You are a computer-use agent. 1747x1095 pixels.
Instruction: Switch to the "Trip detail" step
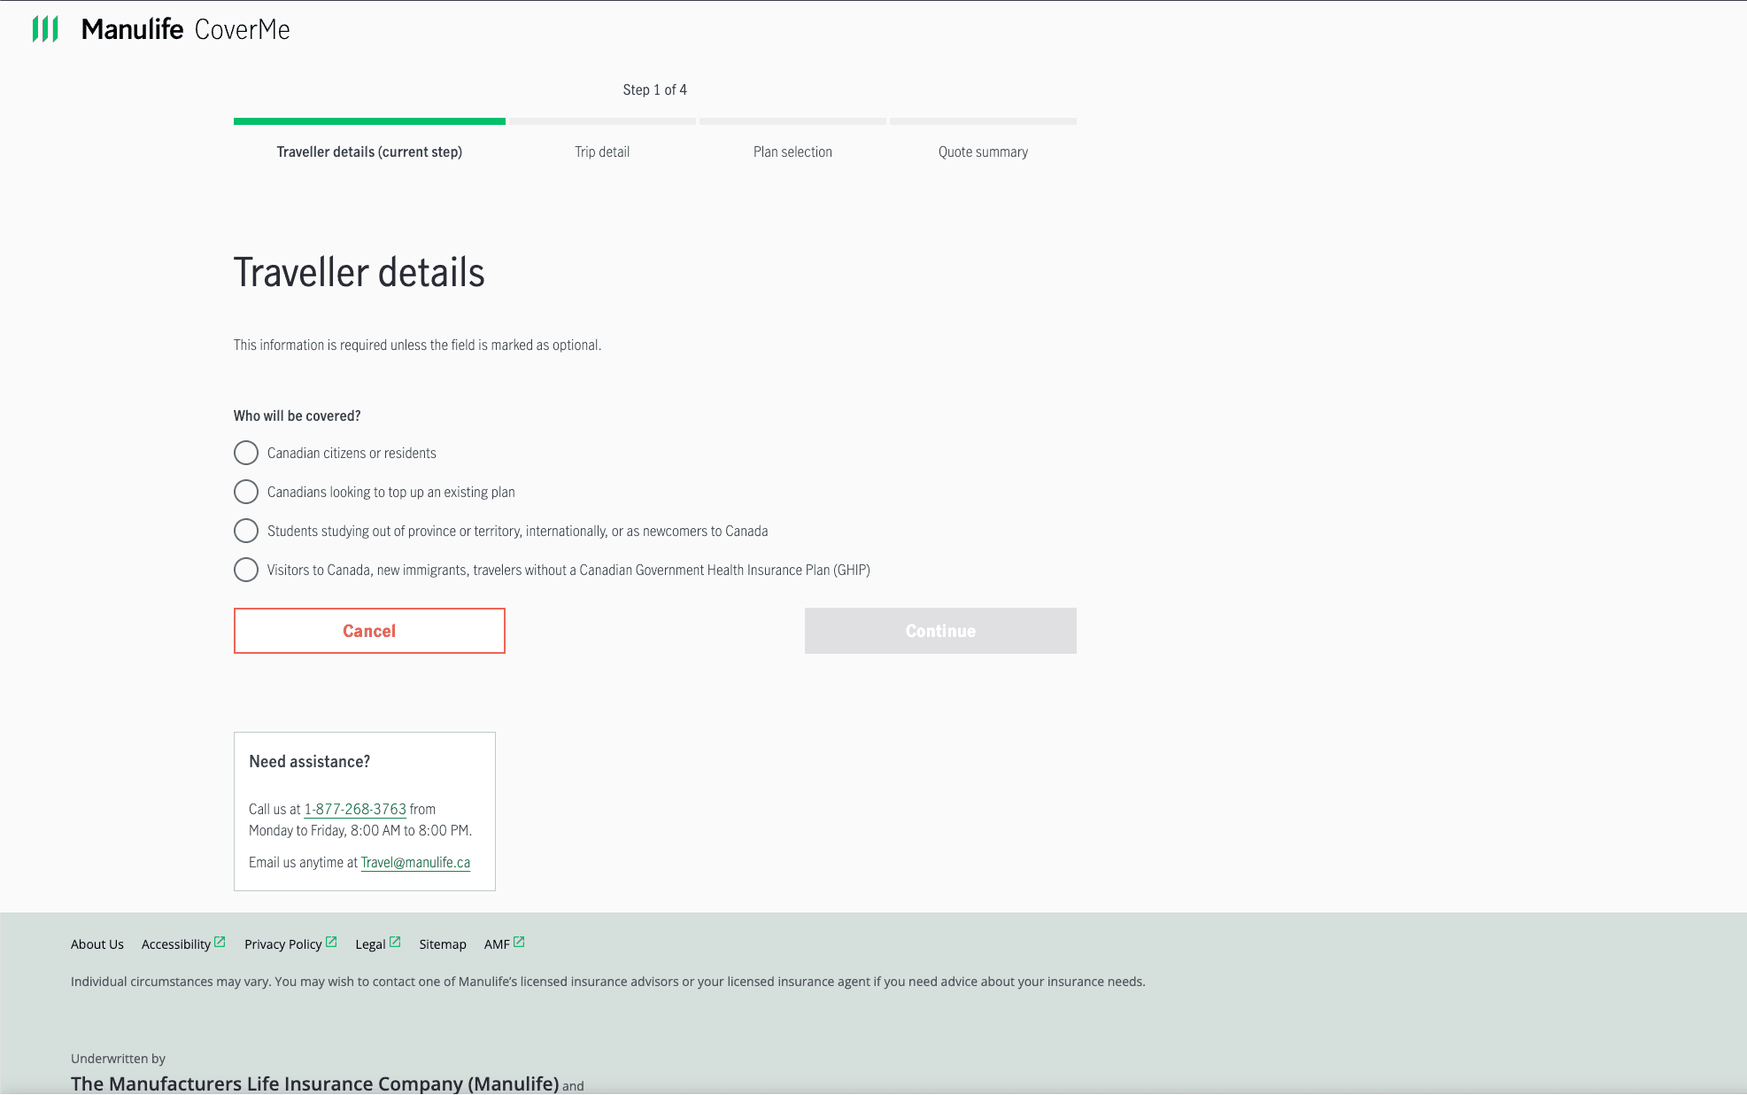click(x=601, y=151)
